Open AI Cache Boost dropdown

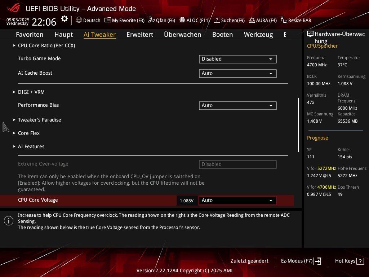tap(238, 73)
